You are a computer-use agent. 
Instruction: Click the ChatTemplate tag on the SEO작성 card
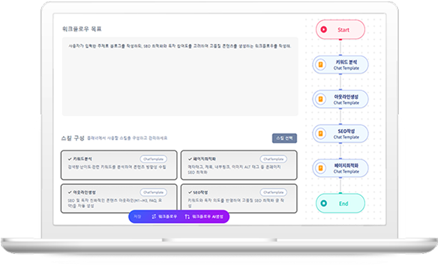coord(273,192)
